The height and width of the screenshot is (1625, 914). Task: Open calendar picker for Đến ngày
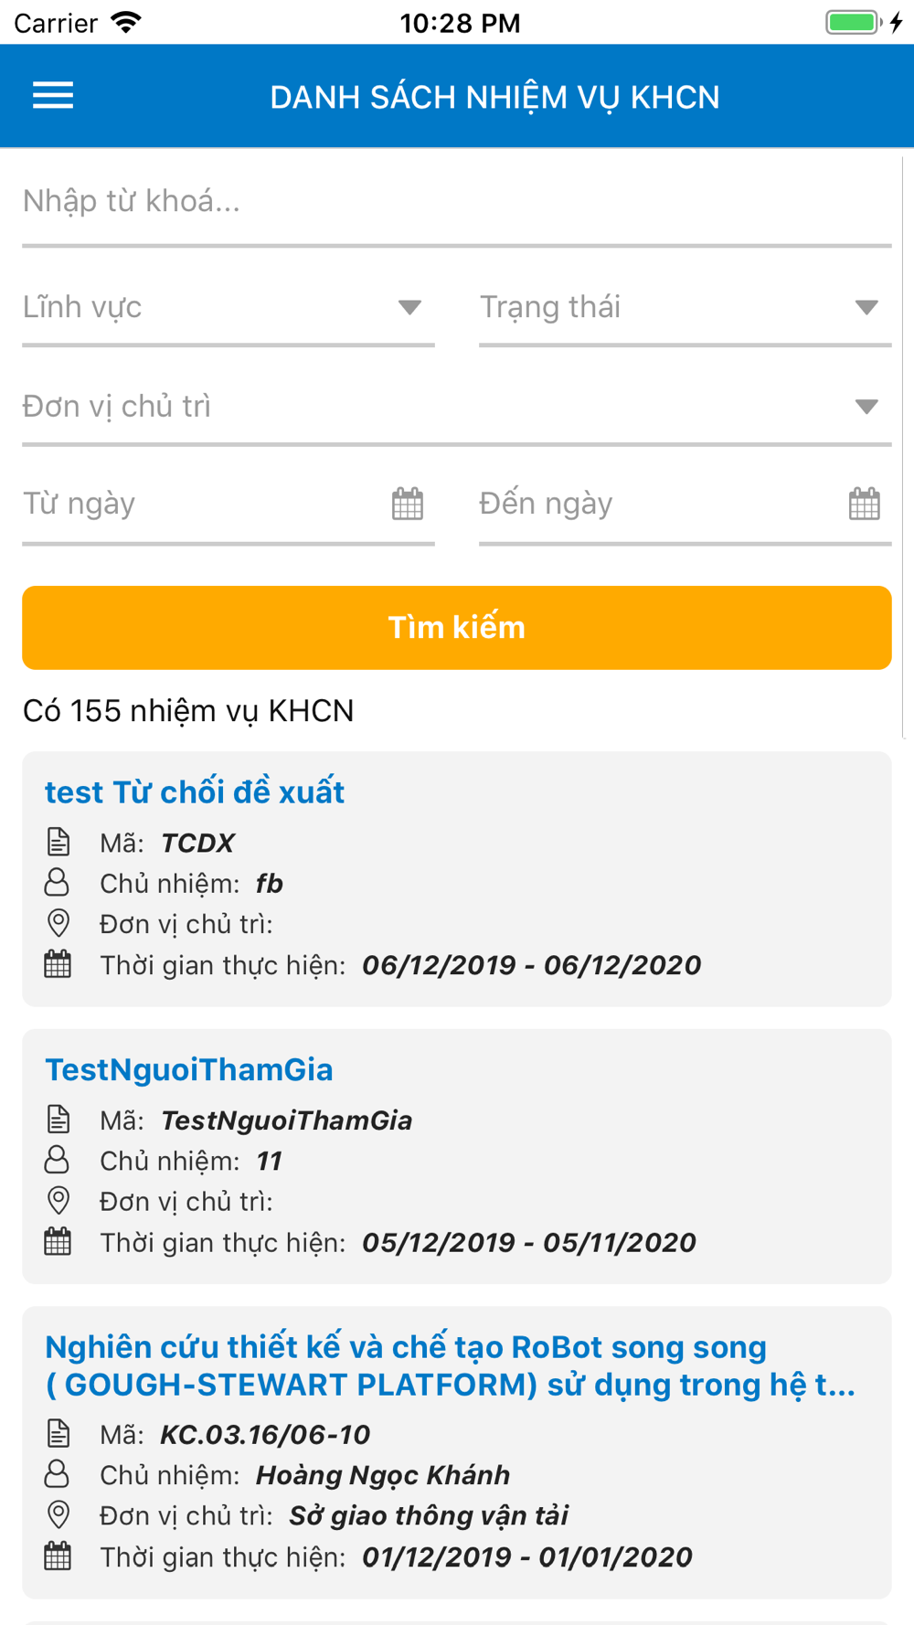coord(865,504)
